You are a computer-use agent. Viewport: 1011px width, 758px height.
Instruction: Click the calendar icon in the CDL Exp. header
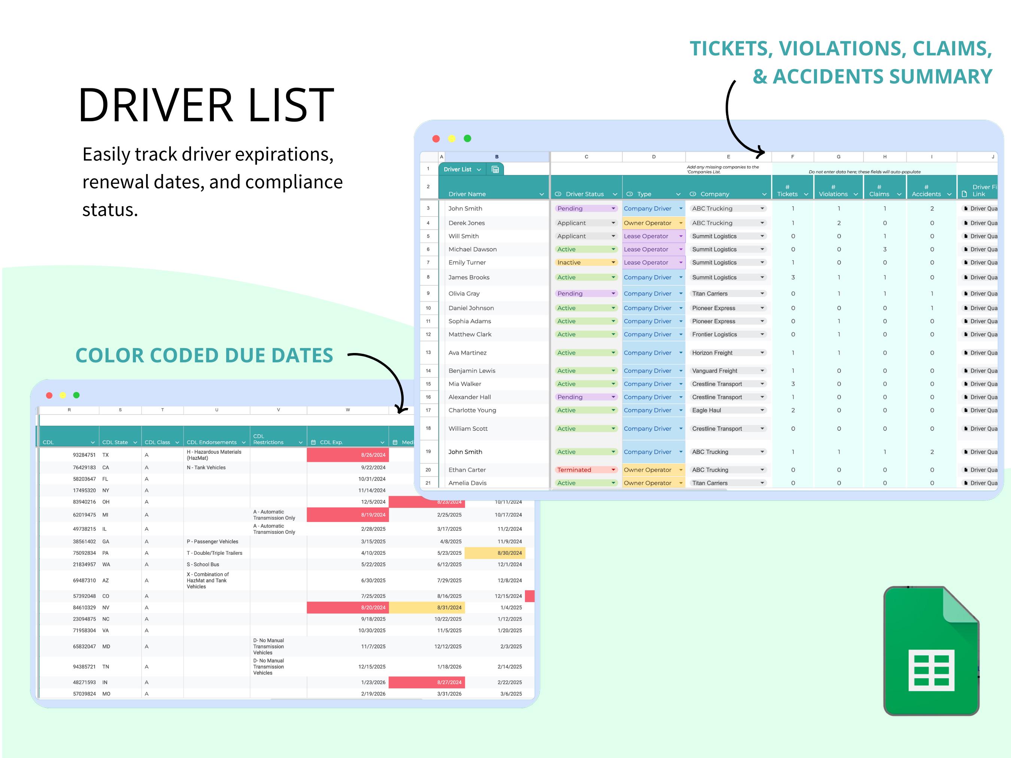pyautogui.click(x=313, y=442)
